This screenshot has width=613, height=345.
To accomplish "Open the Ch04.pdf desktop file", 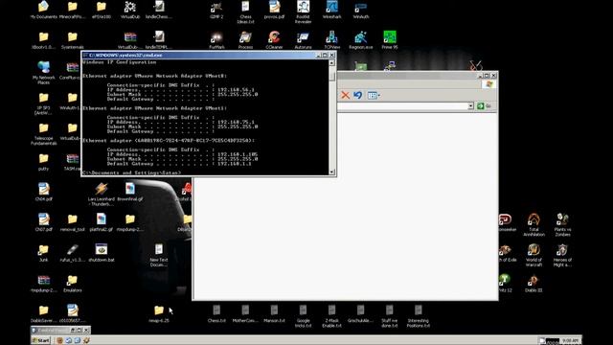I will (43, 193).
